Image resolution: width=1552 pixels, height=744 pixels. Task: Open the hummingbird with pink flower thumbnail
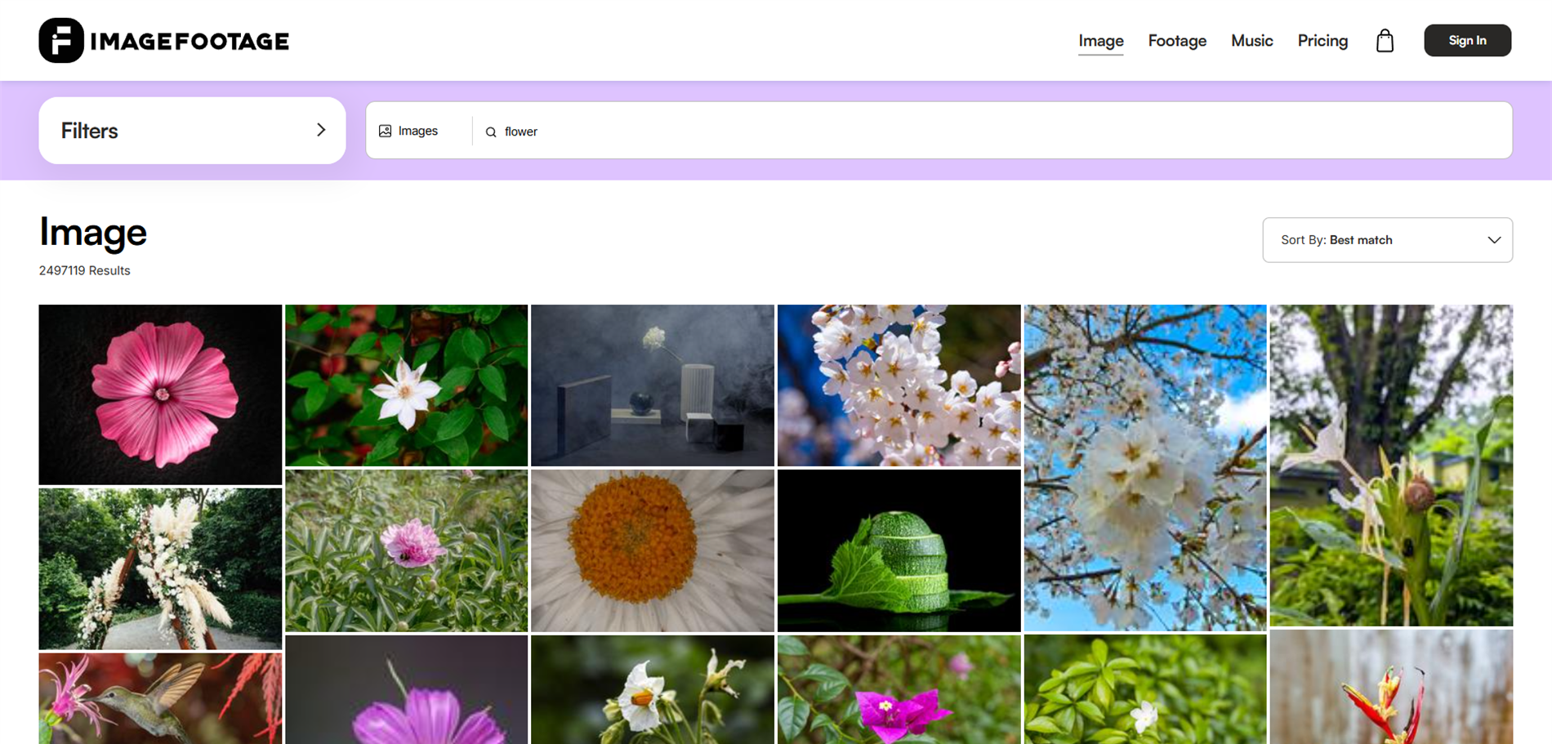click(x=160, y=698)
